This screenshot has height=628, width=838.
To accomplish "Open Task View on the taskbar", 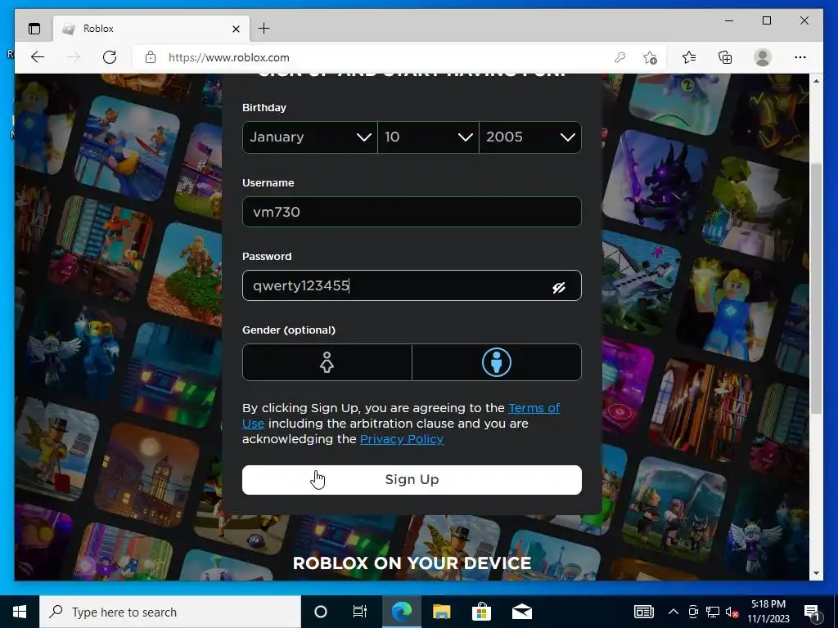I will point(360,612).
